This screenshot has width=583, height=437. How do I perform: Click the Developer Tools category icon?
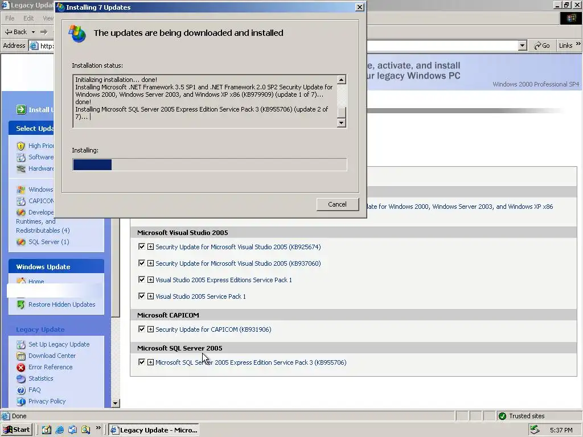[x=21, y=213]
